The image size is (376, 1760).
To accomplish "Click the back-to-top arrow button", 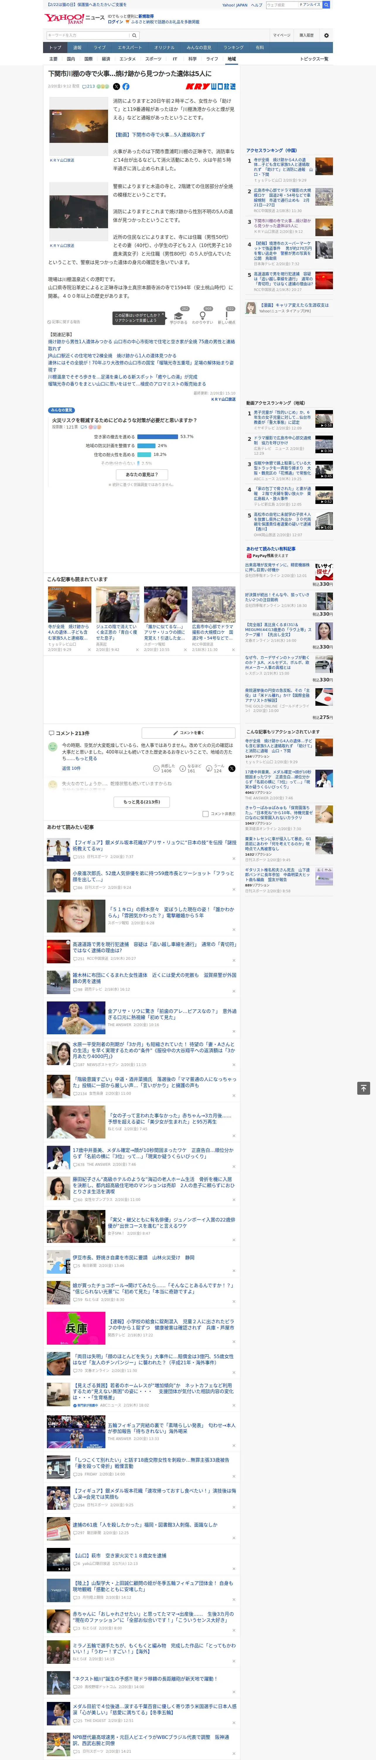I will [x=364, y=1088].
